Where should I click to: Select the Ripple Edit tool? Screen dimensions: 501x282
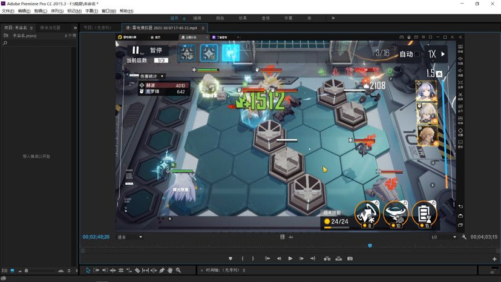tap(113, 270)
